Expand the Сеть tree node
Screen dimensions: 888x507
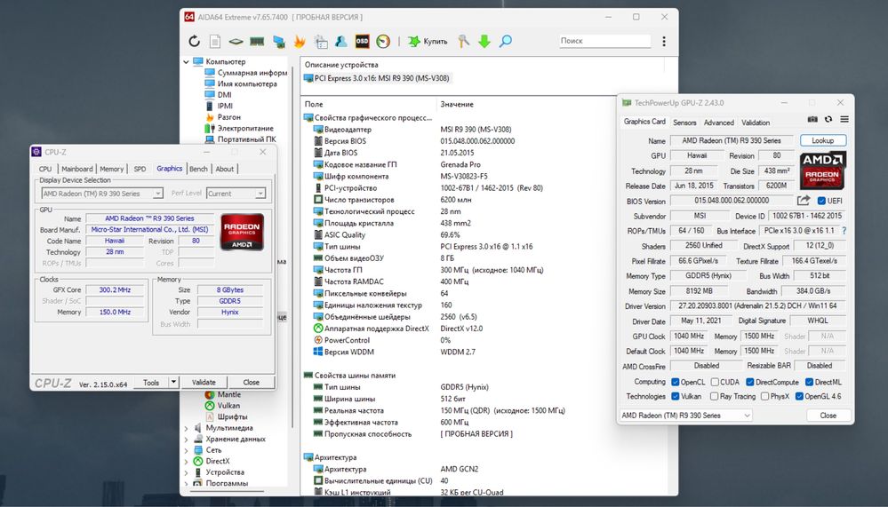187,450
